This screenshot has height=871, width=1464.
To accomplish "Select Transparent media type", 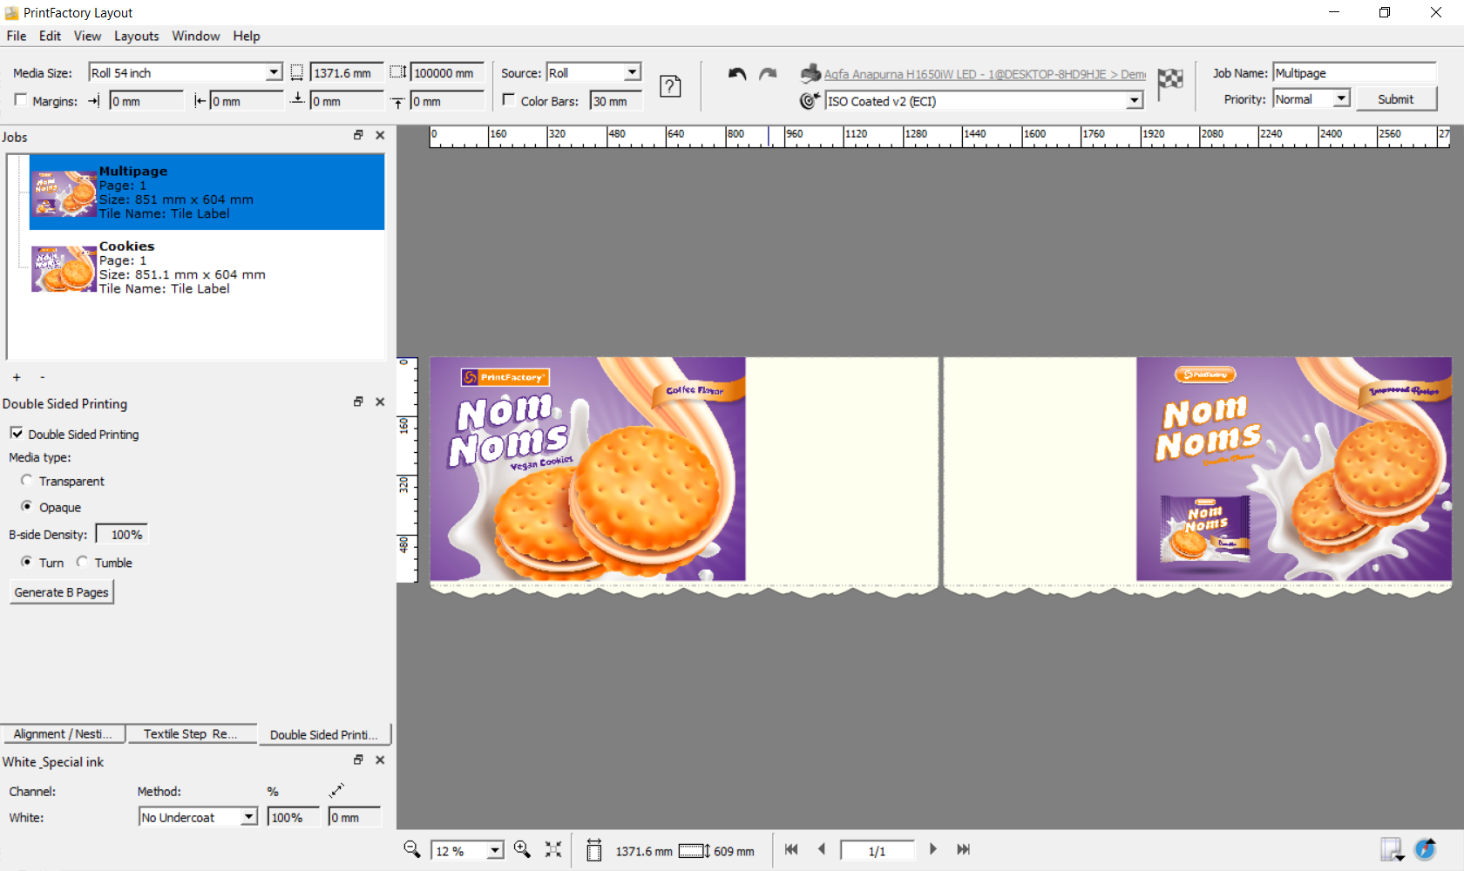I will click(x=27, y=480).
